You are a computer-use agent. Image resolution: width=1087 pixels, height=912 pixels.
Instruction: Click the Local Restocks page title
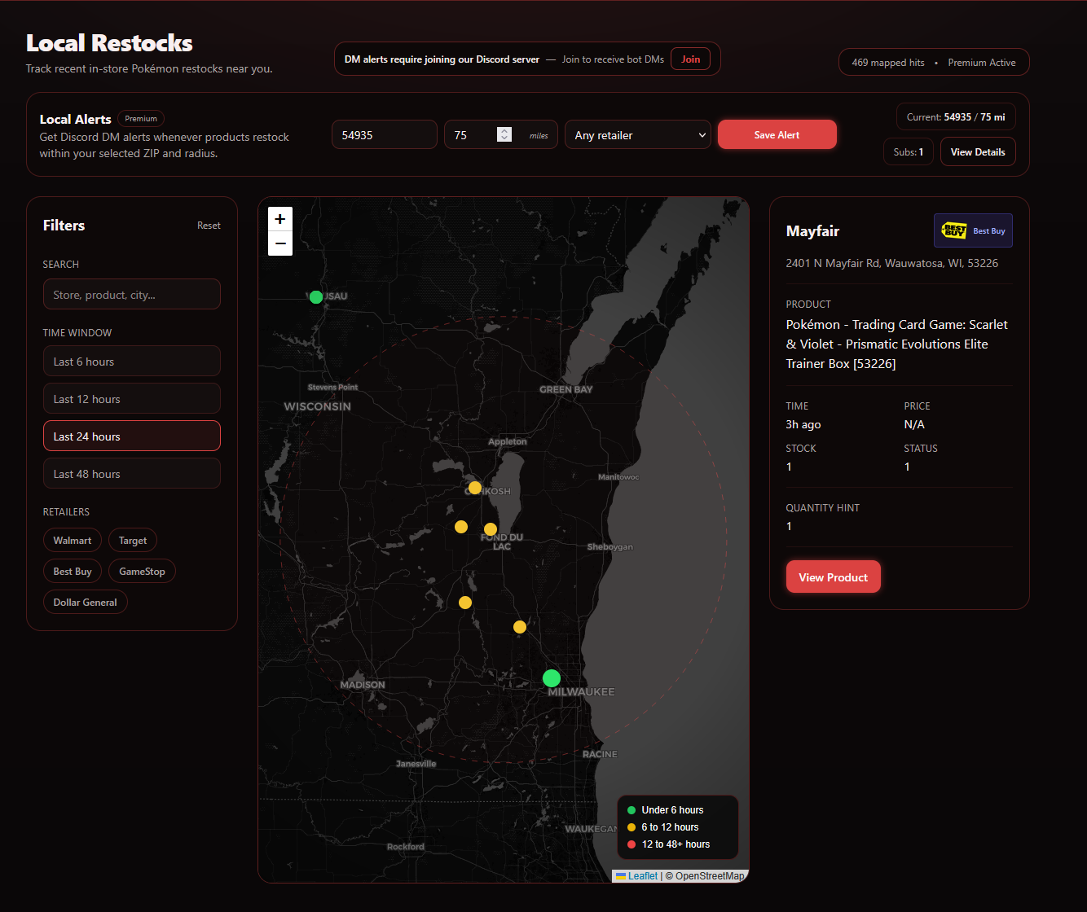pos(109,43)
